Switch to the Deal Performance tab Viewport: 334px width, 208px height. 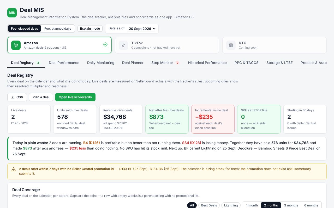[x=64, y=63]
